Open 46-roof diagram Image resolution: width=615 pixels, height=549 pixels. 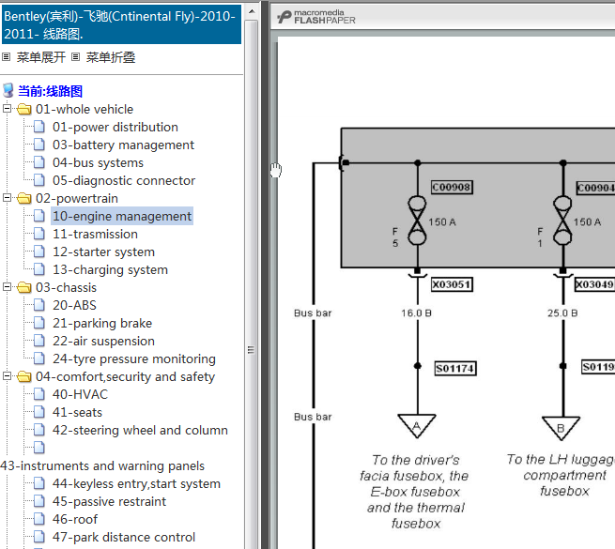point(75,519)
